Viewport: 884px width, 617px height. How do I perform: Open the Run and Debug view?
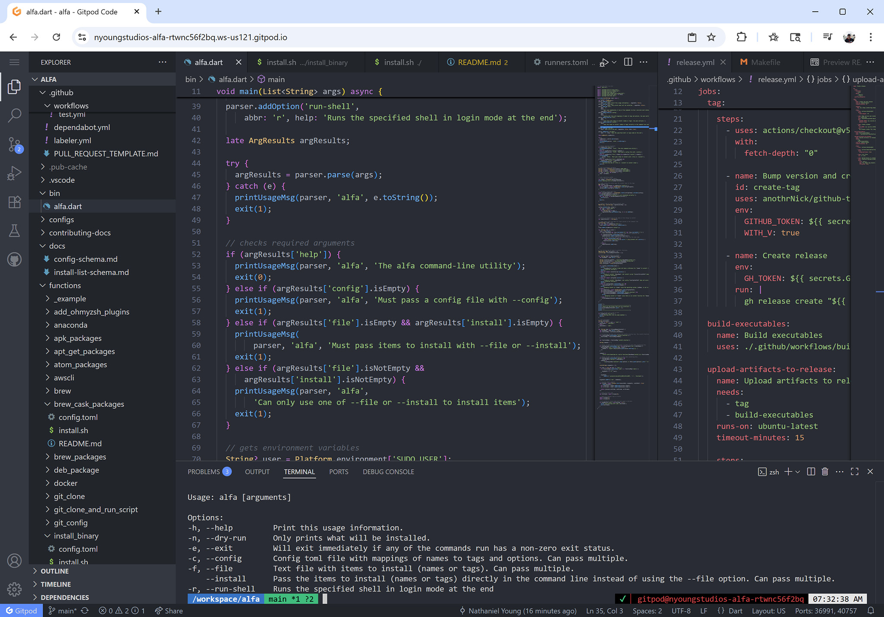pyautogui.click(x=14, y=173)
